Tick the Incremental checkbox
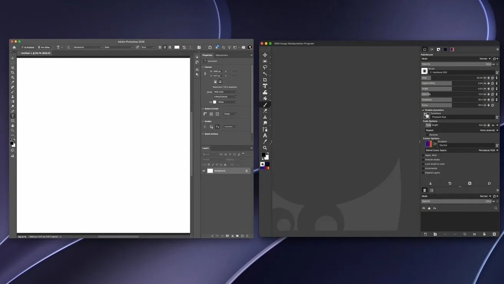The height and width of the screenshot is (284, 504). (x=423, y=168)
